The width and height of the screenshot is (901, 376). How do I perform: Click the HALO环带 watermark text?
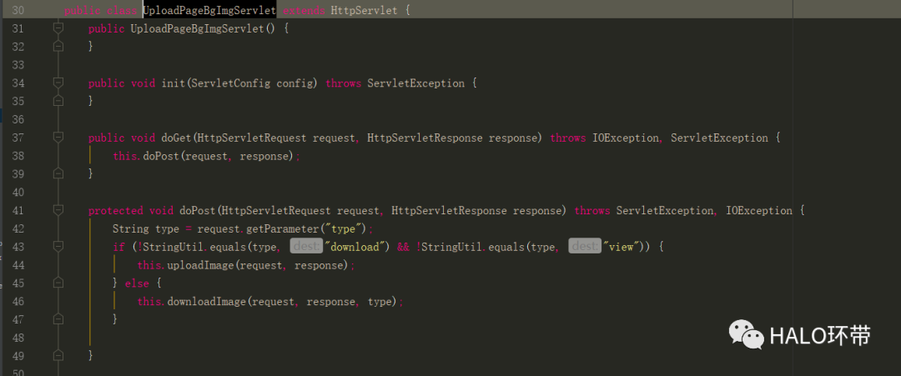(x=819, y=335)
